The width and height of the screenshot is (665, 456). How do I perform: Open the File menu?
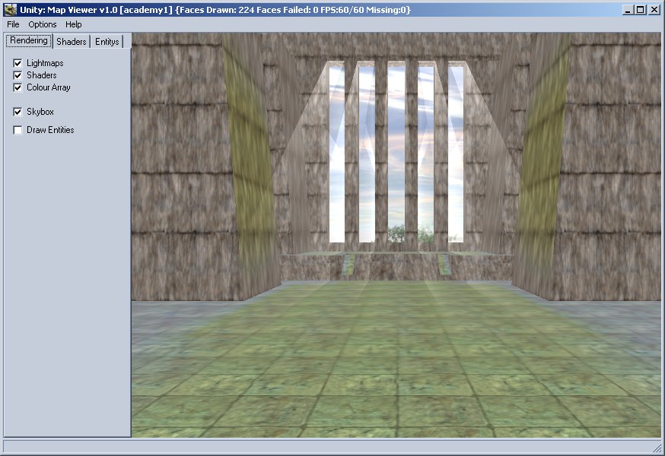[x=13, y=24]
